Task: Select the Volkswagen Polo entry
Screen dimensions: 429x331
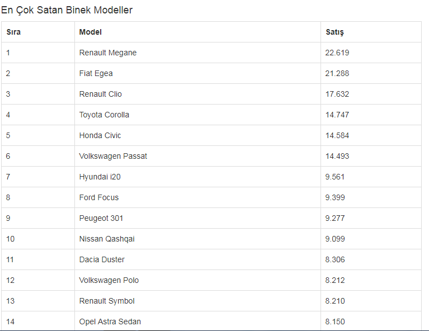Action: coord(109,280)
